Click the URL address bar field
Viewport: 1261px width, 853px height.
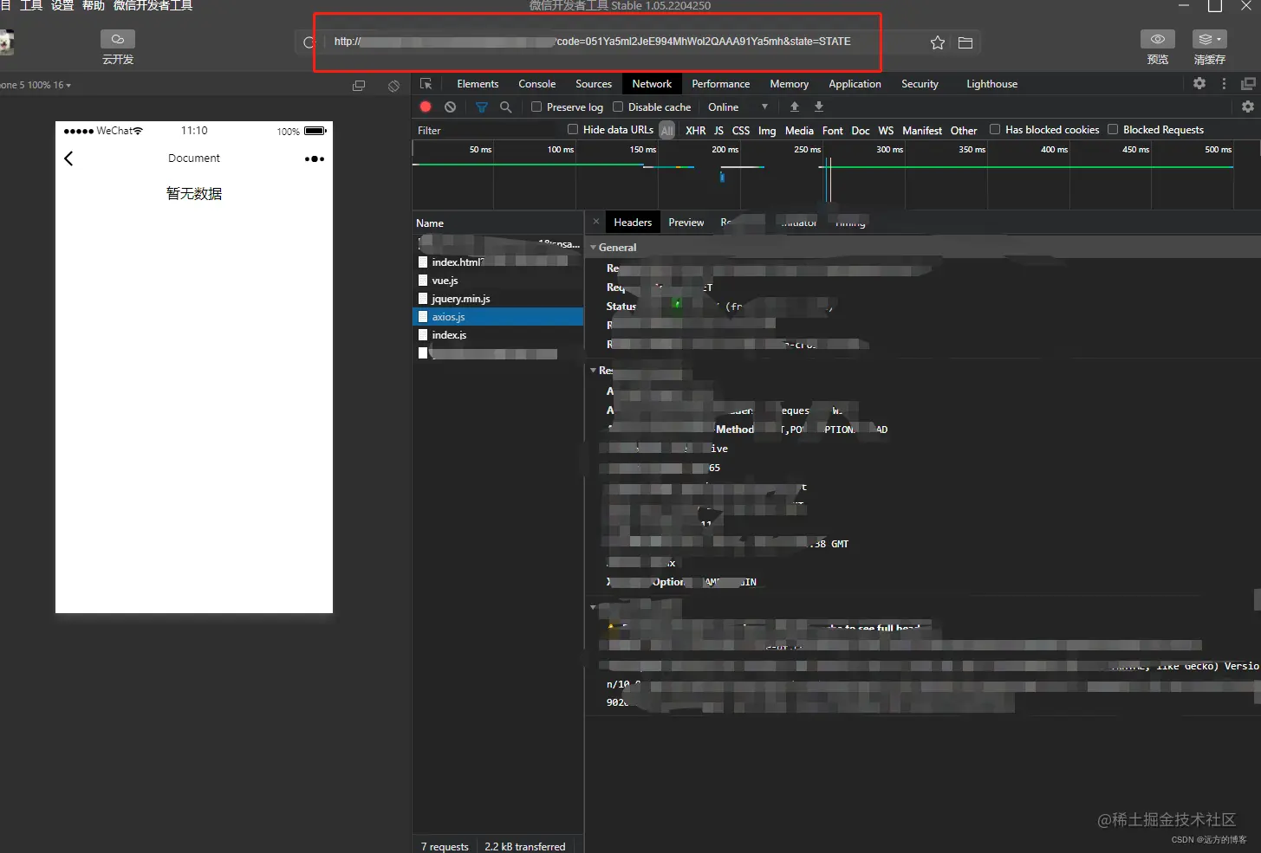(624, 42)
